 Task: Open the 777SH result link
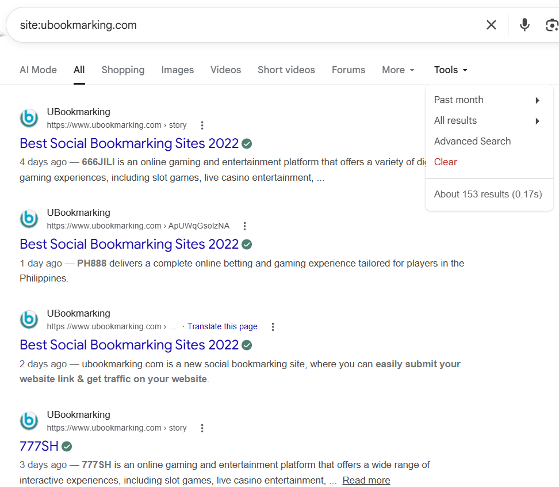coord(39,446)
